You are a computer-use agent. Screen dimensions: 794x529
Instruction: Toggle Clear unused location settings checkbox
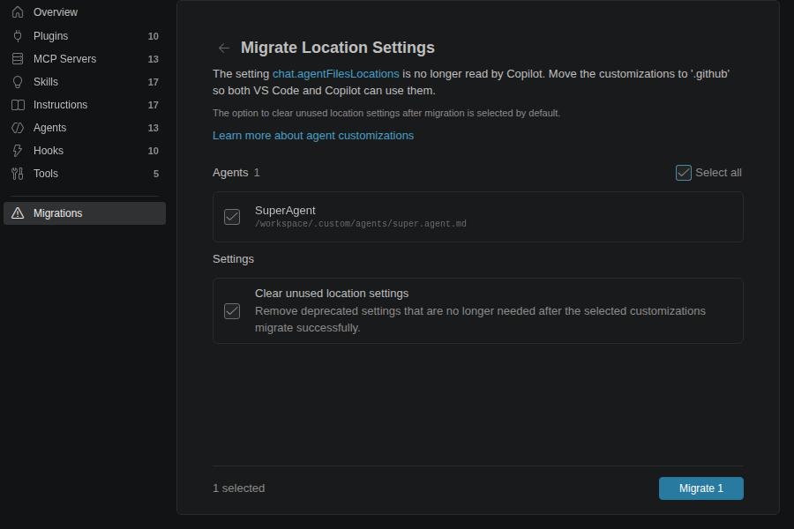pyautogui.click(x=232, y=311)
